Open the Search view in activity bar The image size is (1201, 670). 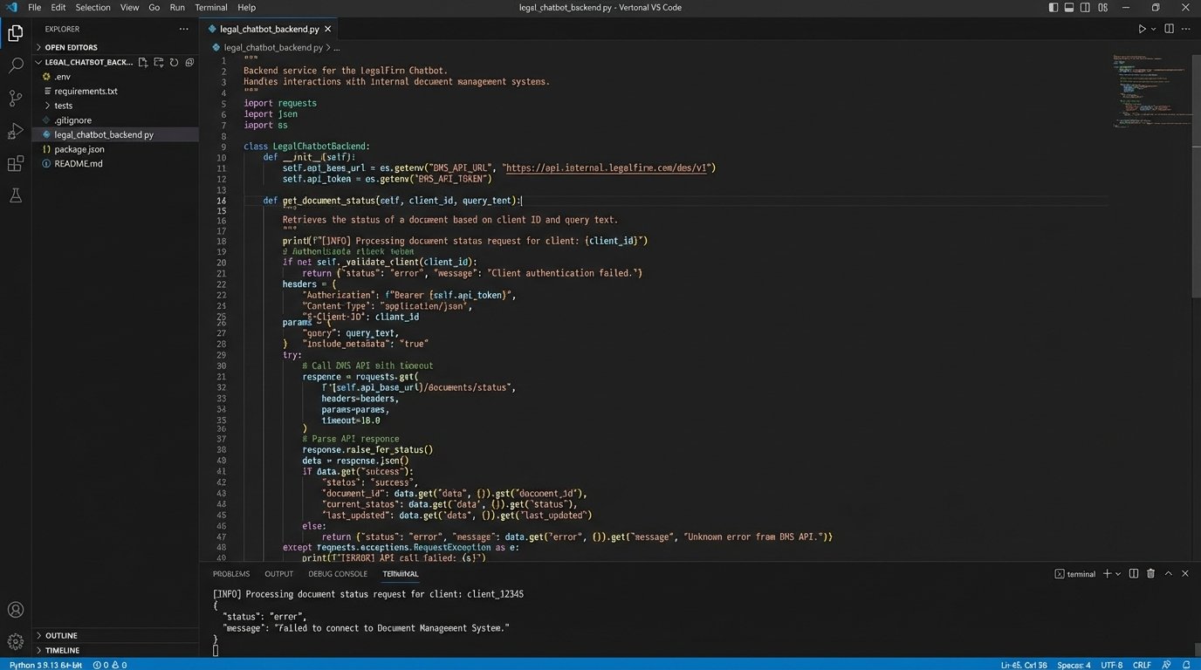tap(15, 65)
